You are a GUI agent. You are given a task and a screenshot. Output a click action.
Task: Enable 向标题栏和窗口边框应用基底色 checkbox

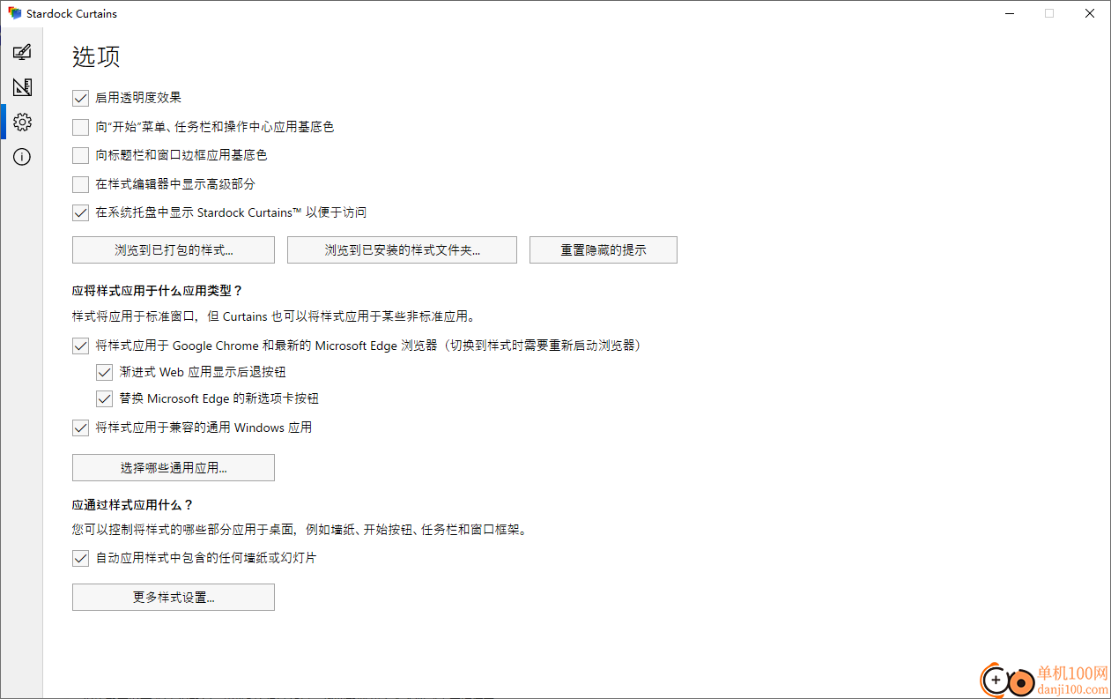pyautogui.click(x=80, y=155)
